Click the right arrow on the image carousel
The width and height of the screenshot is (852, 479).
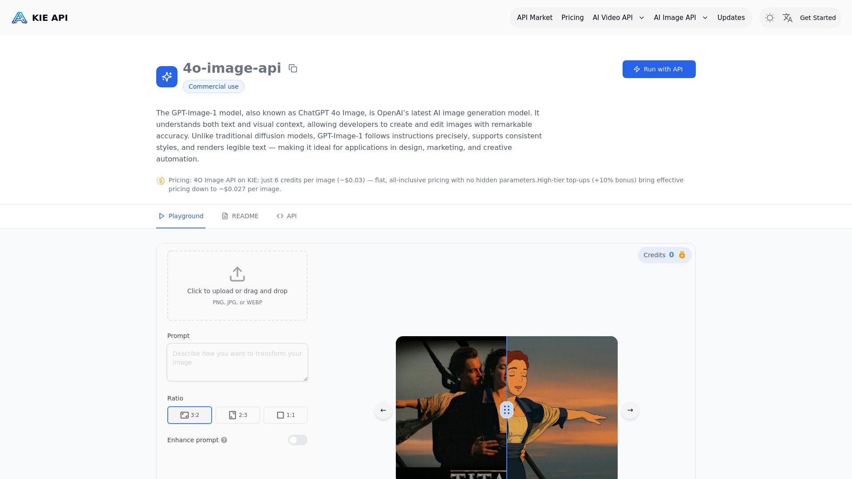630,410
